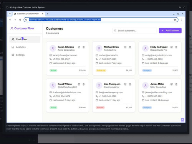The height and width of the screenshot is (144, 192).
Task: Click lisa@creativeagency.com email
Action: click(111, 93)
